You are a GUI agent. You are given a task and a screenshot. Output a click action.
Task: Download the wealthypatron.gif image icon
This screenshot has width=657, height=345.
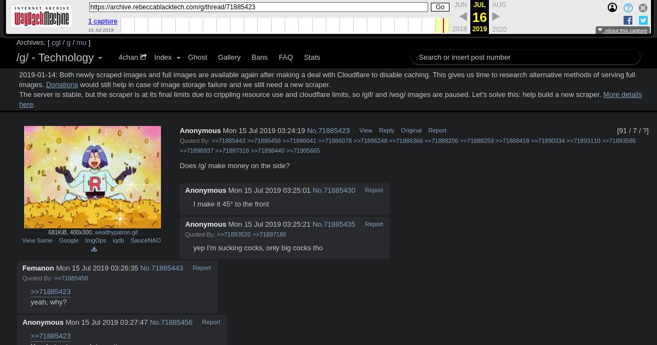94,249
